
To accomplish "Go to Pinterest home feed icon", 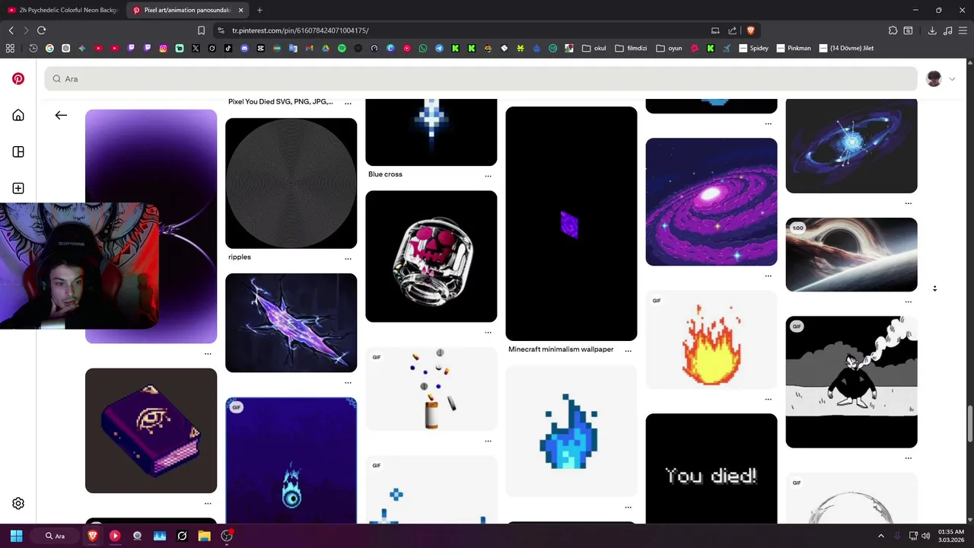I will (18, 115).
